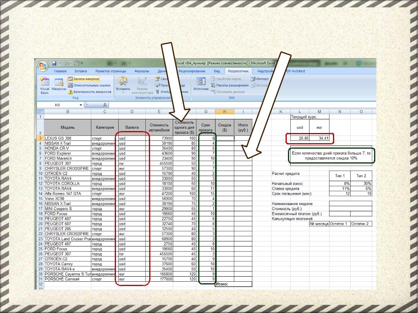Select all cells via corner button
Viewport: 418px width, 313px height.
[40, 112]
